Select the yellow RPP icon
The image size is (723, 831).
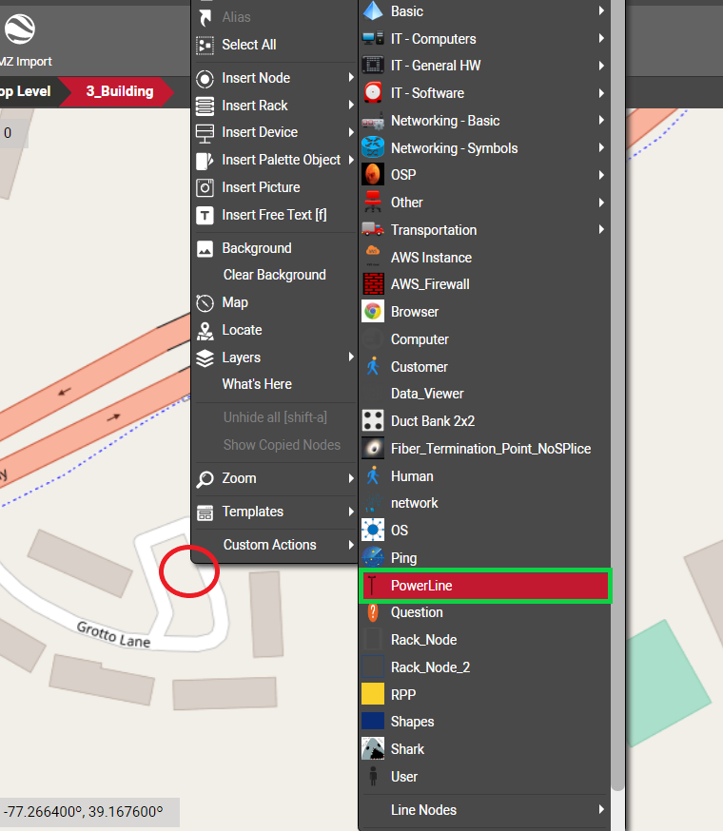(x=373, y=695)
